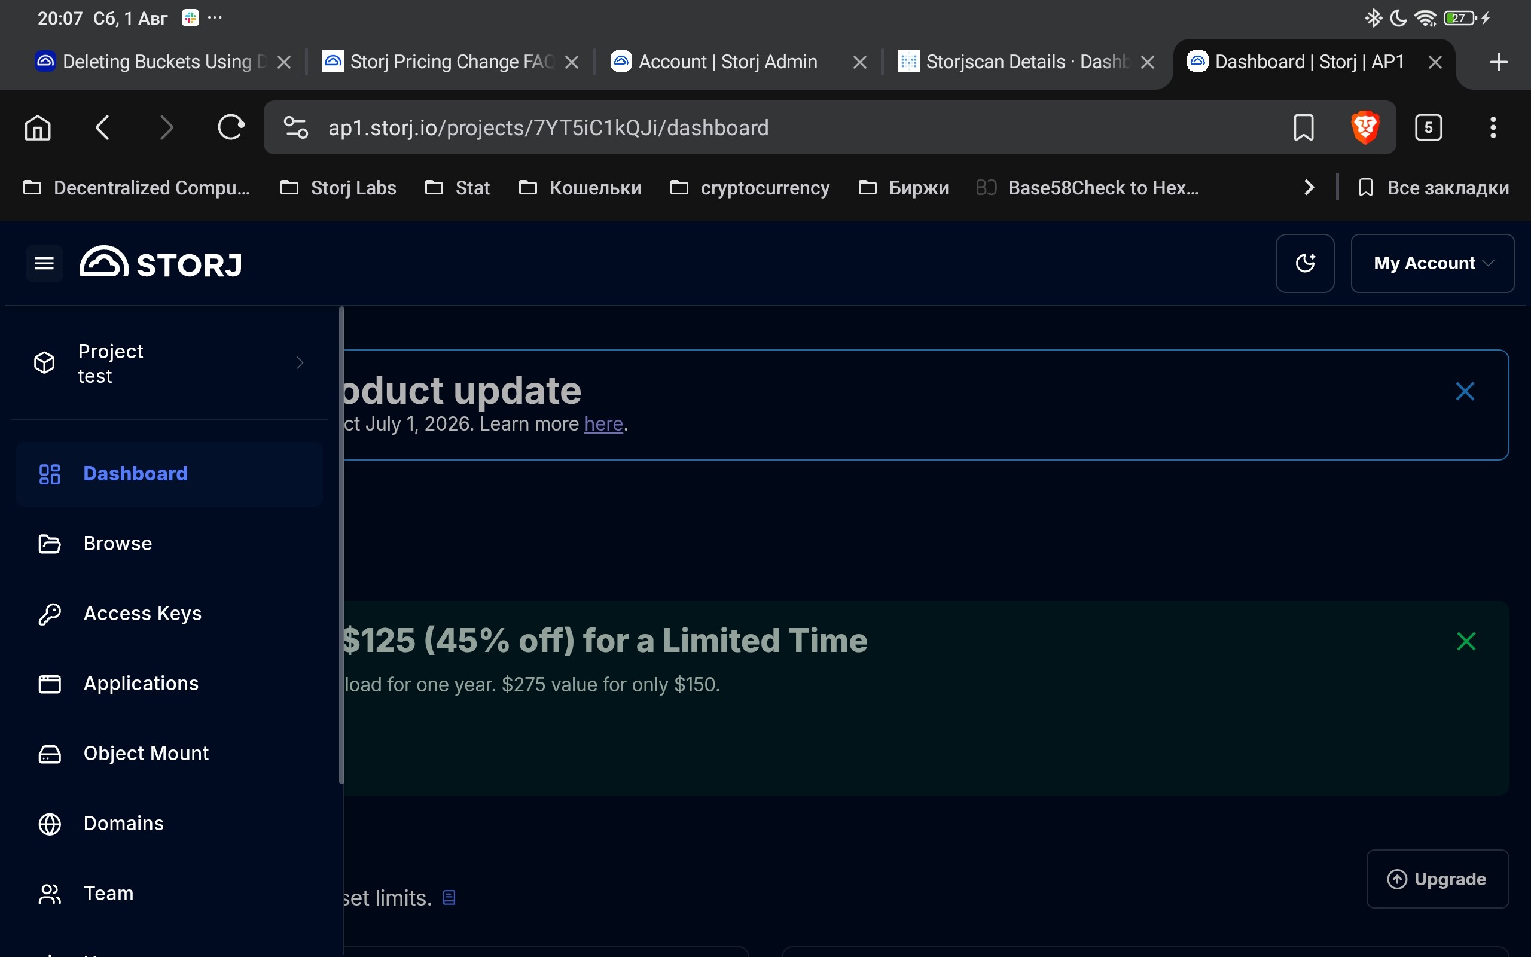Dismiss the product update banner
The height and width of the screenshot is (957, 1531).
[1465, 391]
